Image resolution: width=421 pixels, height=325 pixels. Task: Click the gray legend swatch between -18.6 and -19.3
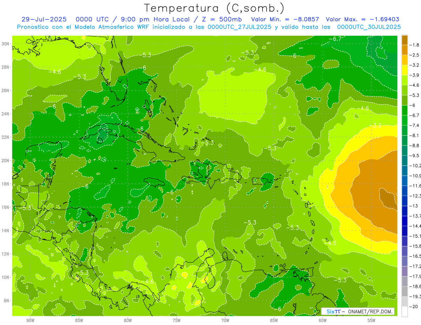pyautogui.click(x=405, y=291)
